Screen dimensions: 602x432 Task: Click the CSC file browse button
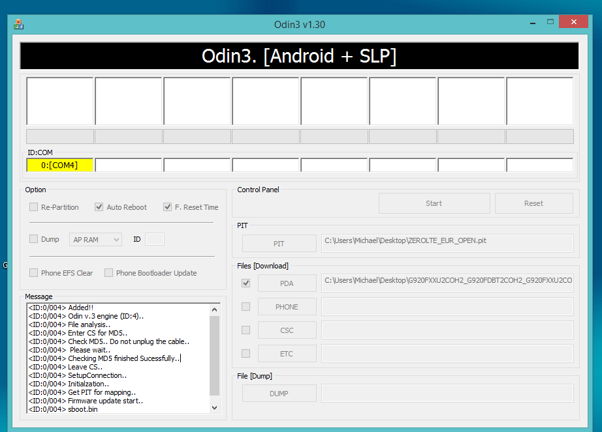pos(287,330)
